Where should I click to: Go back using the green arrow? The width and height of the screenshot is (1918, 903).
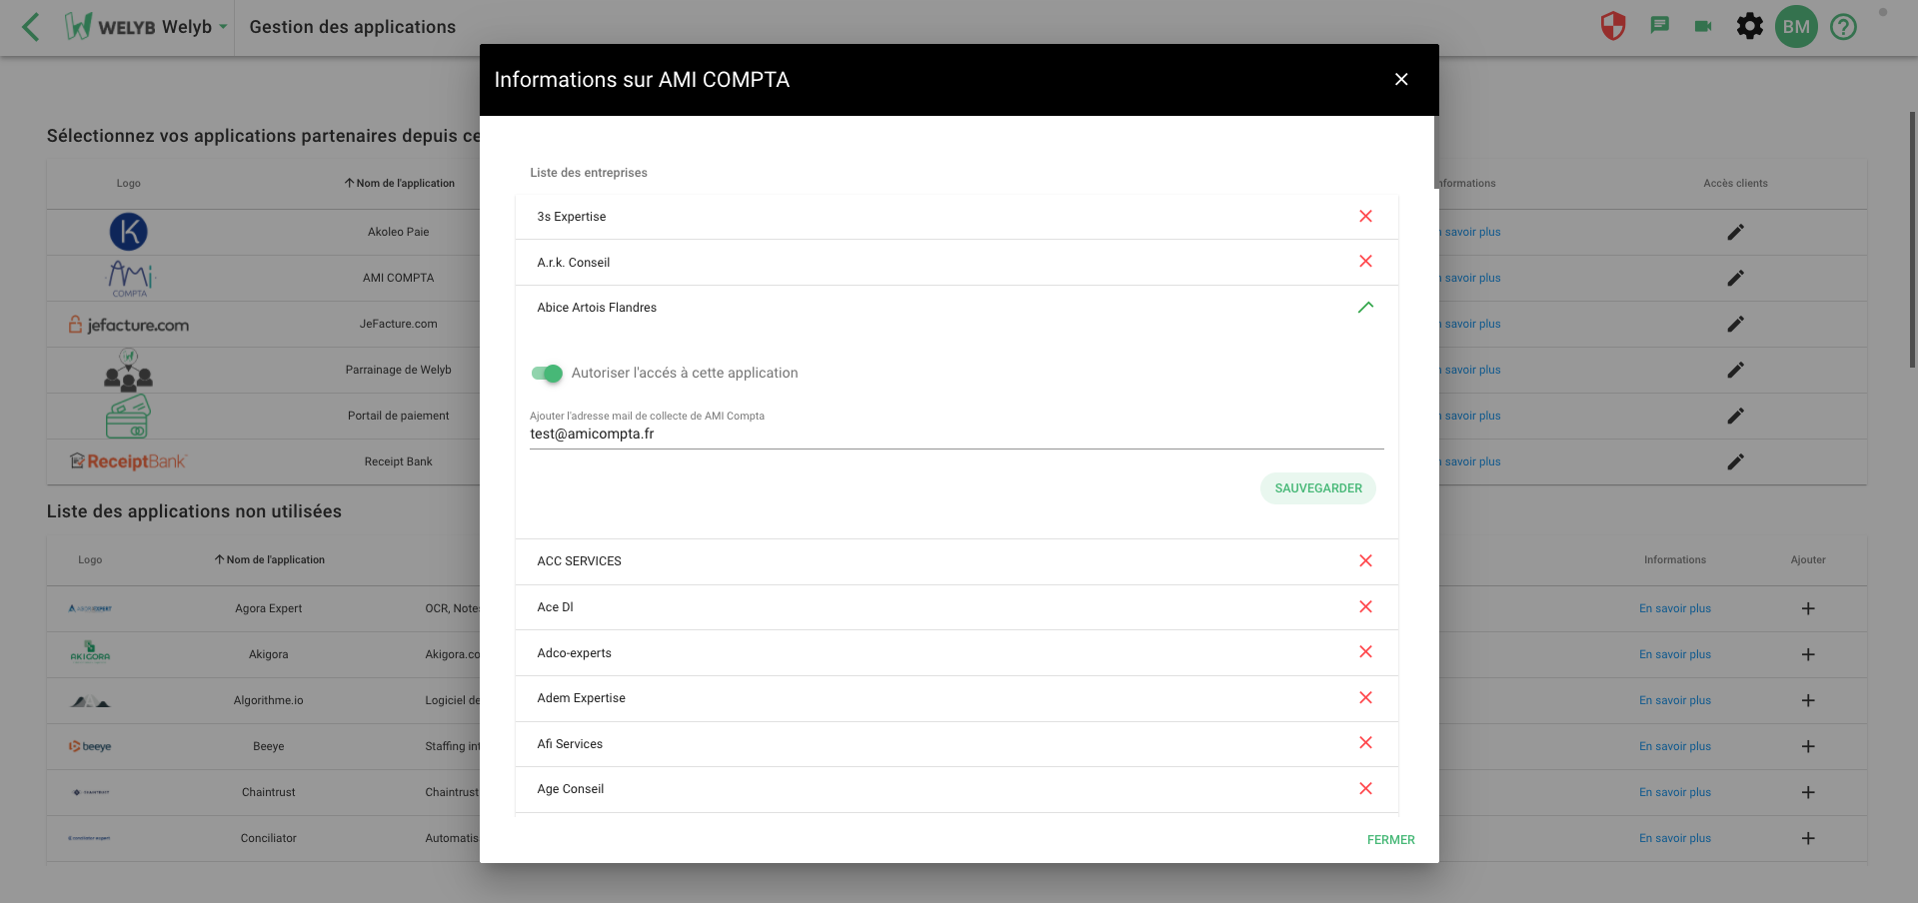click(31, 27)
